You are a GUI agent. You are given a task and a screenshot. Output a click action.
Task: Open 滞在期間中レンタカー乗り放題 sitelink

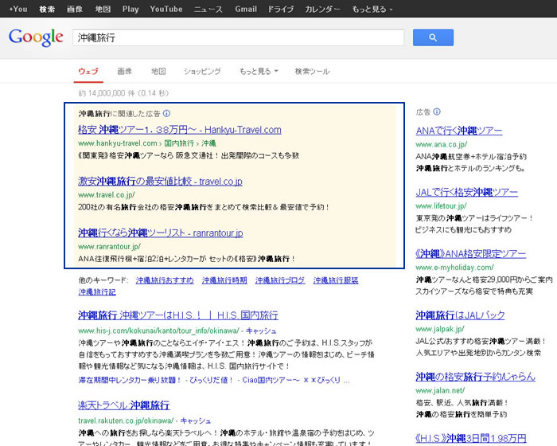pyautogui.click(x=130, y=380)
